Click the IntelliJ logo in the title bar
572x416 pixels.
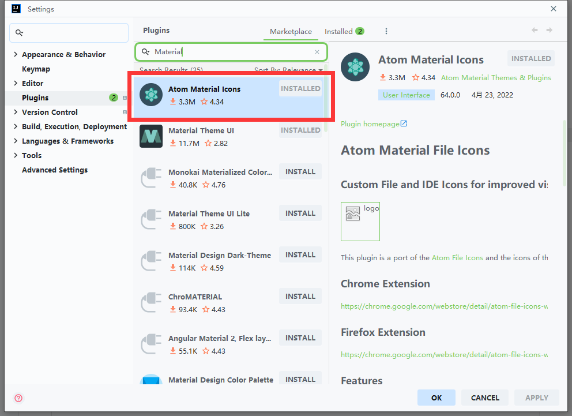click(x=16, y=9)
